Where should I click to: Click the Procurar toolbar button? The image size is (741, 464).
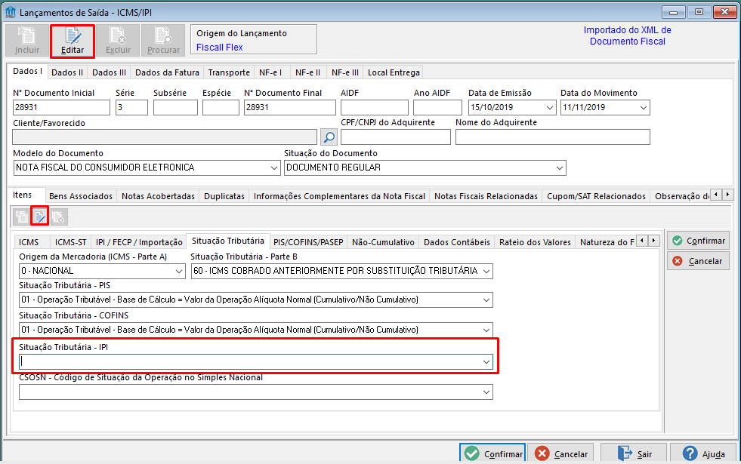(x=163, y=41)
